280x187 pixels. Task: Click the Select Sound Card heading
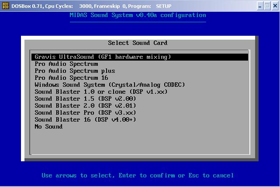(x=138, y=43)
